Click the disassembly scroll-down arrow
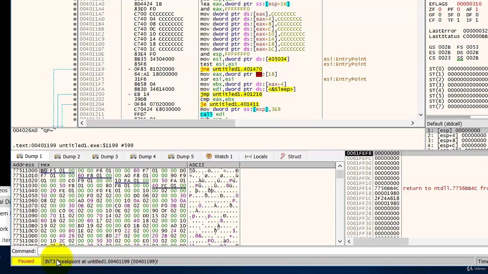Image resolution: width=488 pixels, height=274 pixels. (x=421, y=115)
